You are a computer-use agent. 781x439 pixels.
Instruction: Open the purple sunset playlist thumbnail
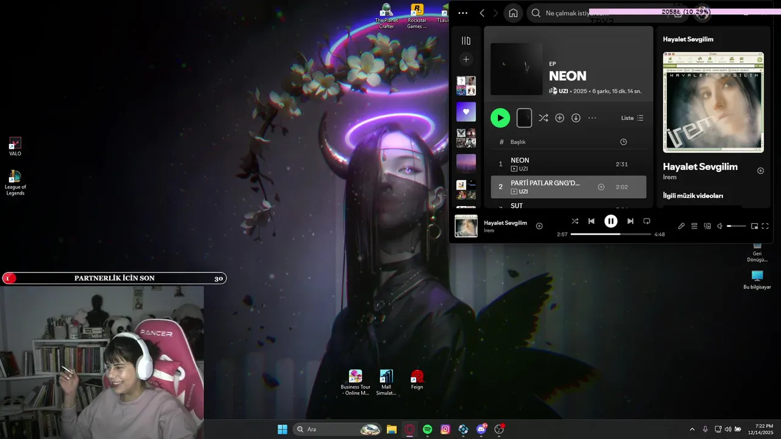pyautogui.click(x=466, y=164)
